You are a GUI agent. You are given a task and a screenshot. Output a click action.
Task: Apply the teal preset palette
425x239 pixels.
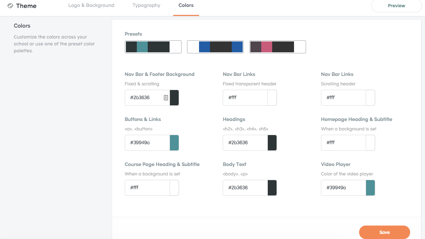tap(153, 47)
